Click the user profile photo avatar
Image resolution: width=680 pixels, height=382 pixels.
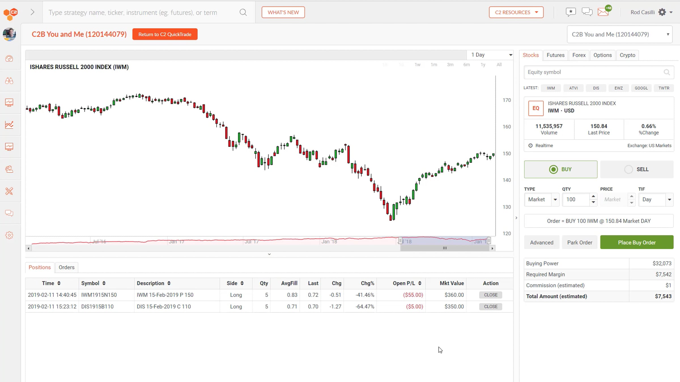pos(9,34)
